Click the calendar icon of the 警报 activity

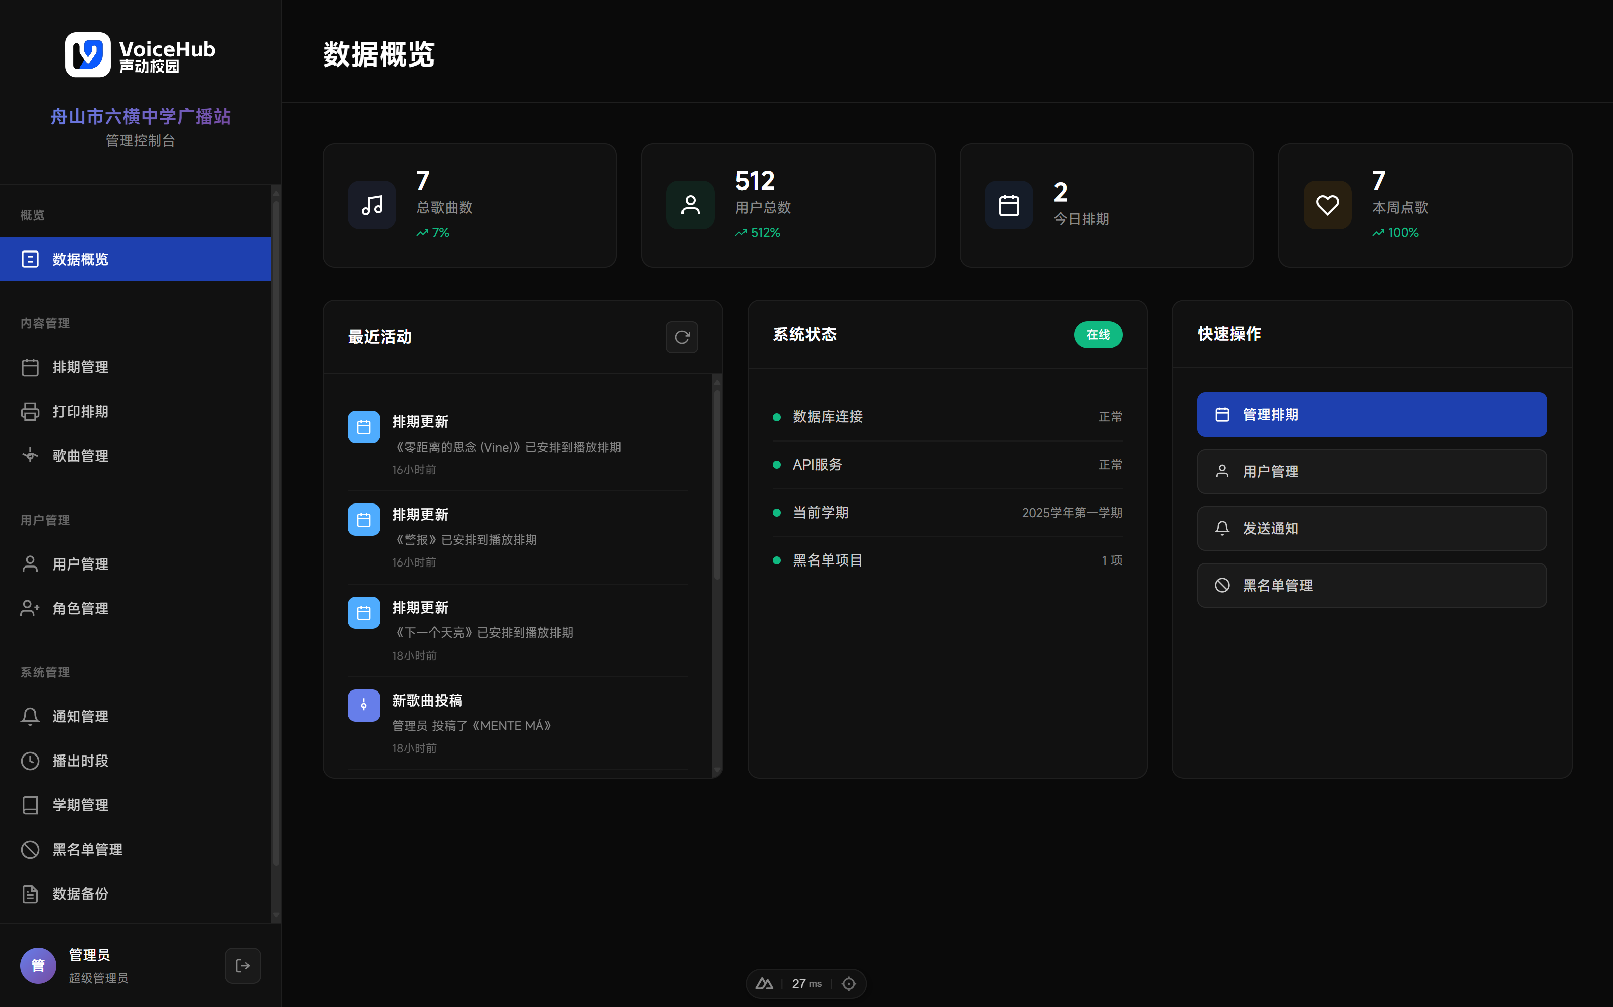tap(363, 520)
